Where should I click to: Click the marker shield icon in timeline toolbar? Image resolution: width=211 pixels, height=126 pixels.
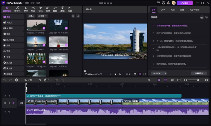point(40,80)
